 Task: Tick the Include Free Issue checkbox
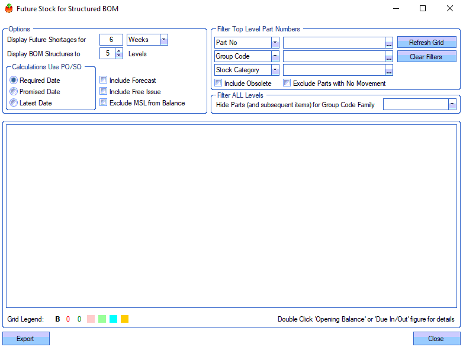(x=104, y=92)
